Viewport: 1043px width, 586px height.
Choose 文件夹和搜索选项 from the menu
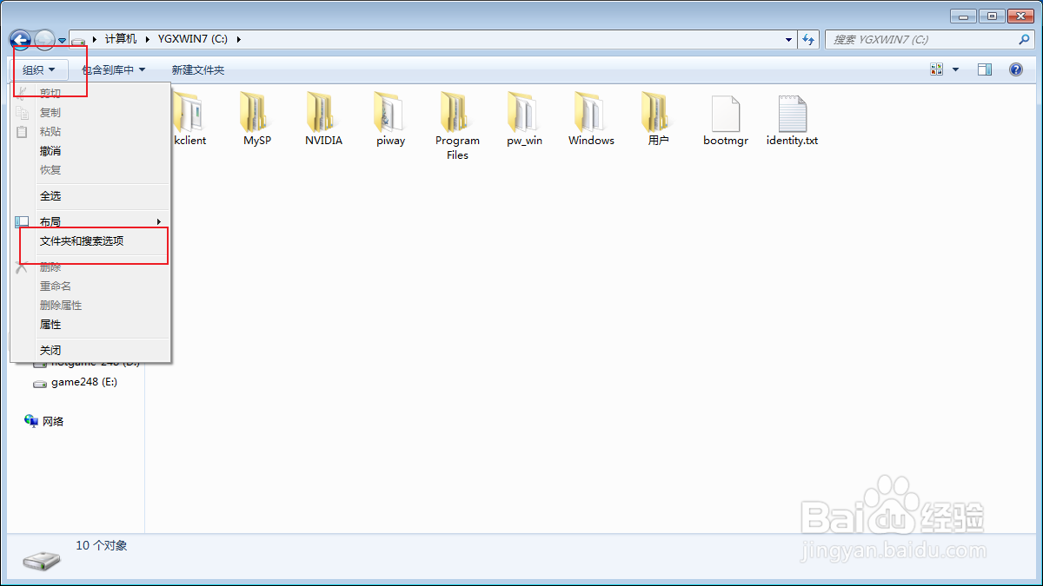90,240
